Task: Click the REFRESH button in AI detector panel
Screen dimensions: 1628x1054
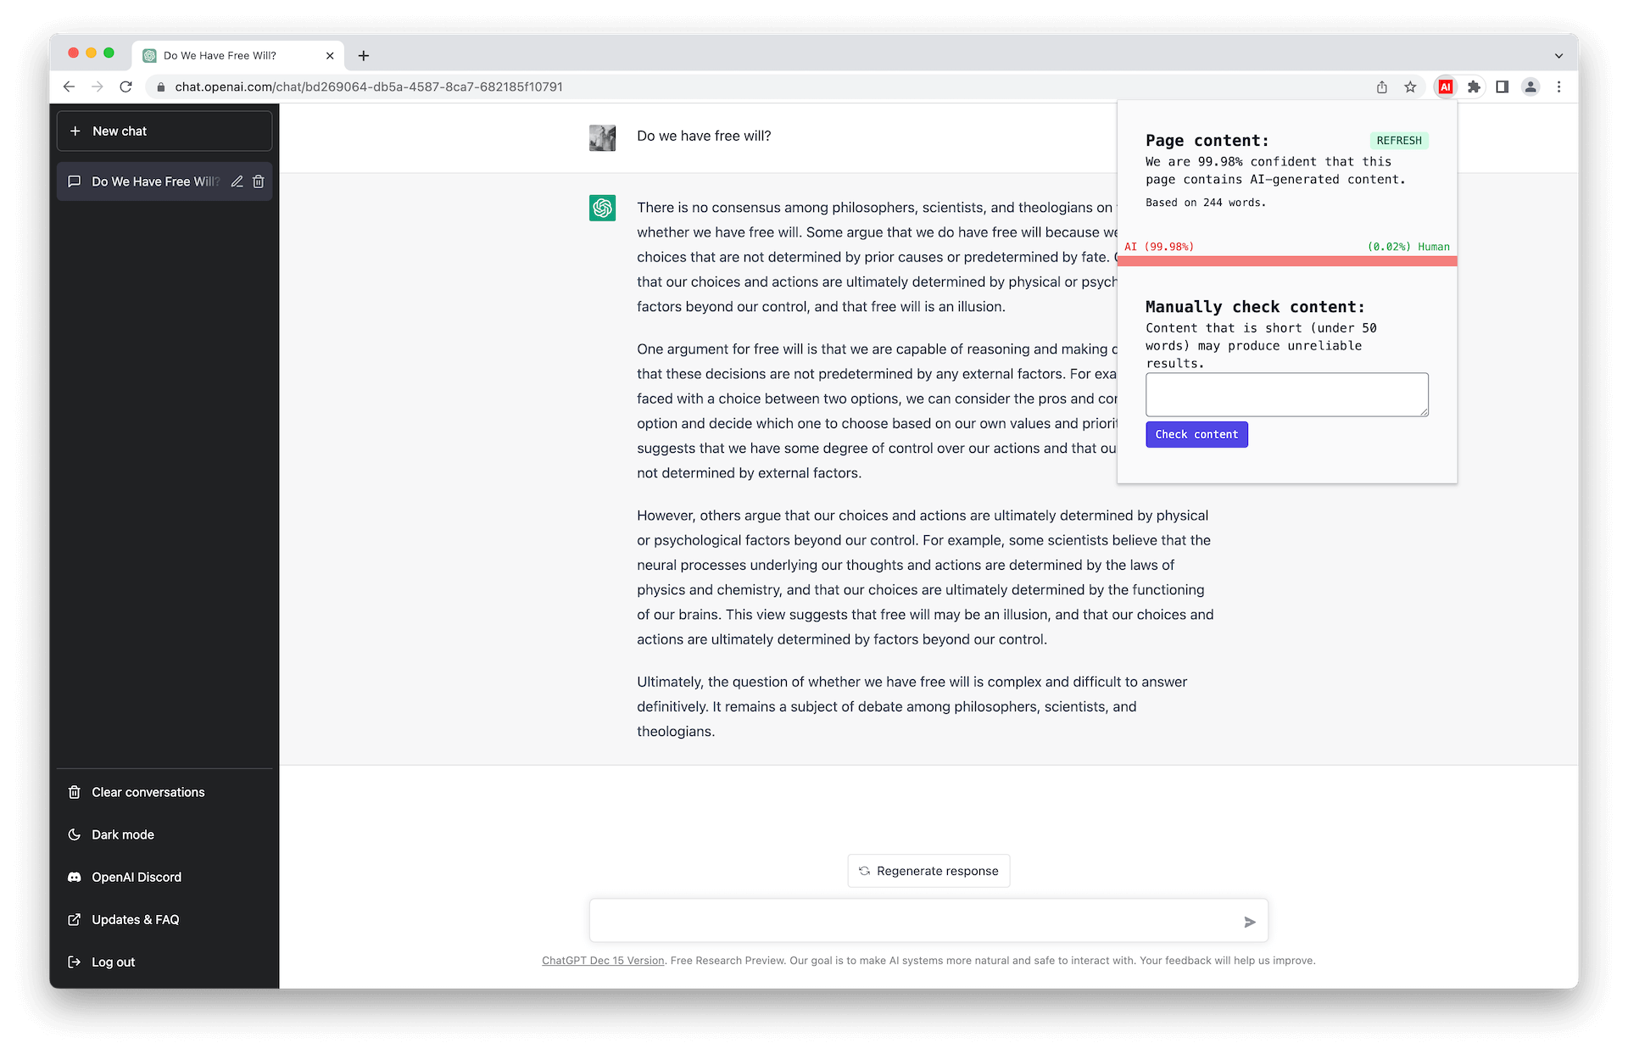Action: (x=1399, y=140)
